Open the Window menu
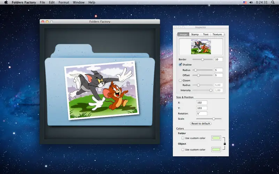 [x=79, y=2]
